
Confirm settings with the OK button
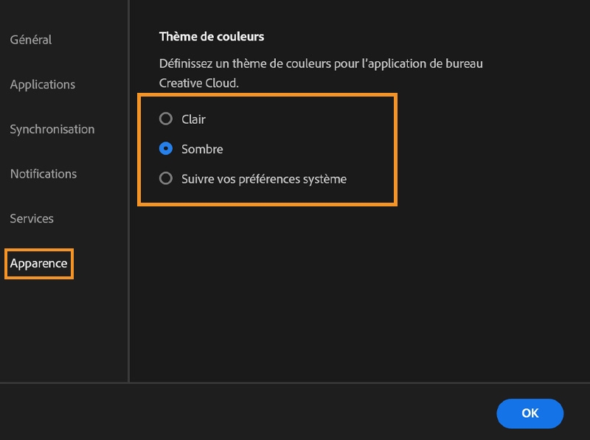coord(530,413)
